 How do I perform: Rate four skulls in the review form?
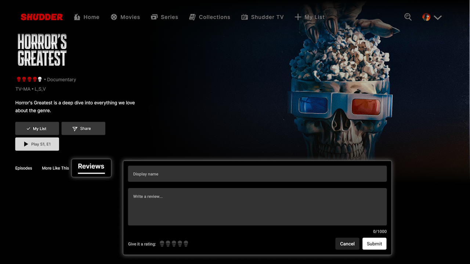[x=180, y=244]
